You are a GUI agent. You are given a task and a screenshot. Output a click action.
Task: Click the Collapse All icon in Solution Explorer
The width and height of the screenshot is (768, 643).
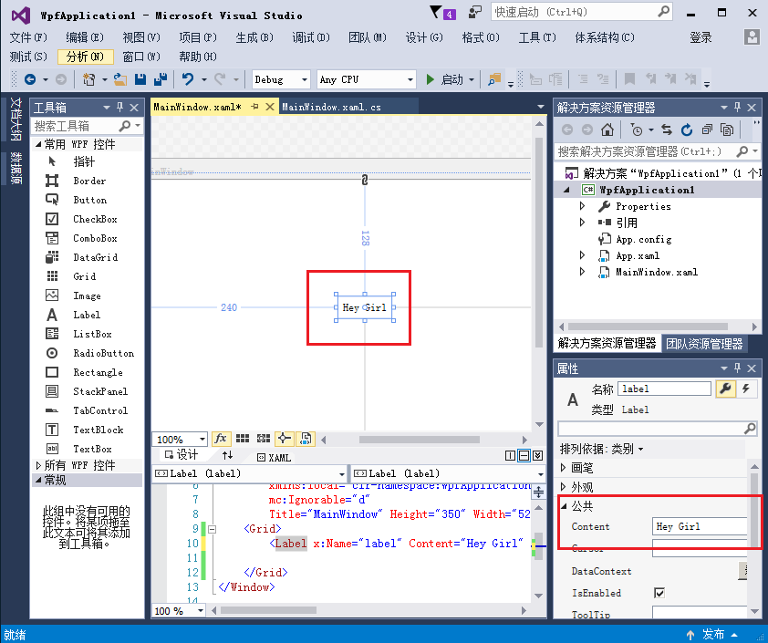[707, 130]
